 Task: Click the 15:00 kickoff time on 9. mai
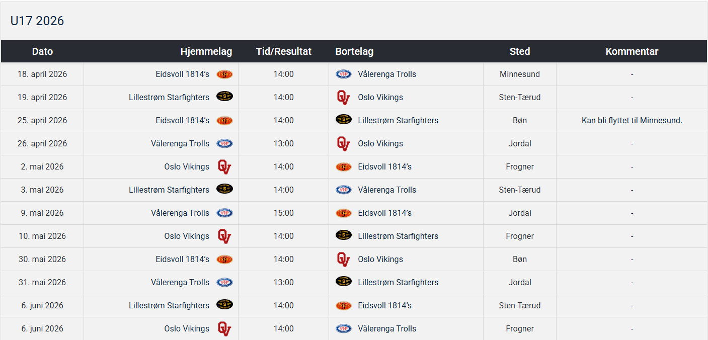(x=284, y=213)
